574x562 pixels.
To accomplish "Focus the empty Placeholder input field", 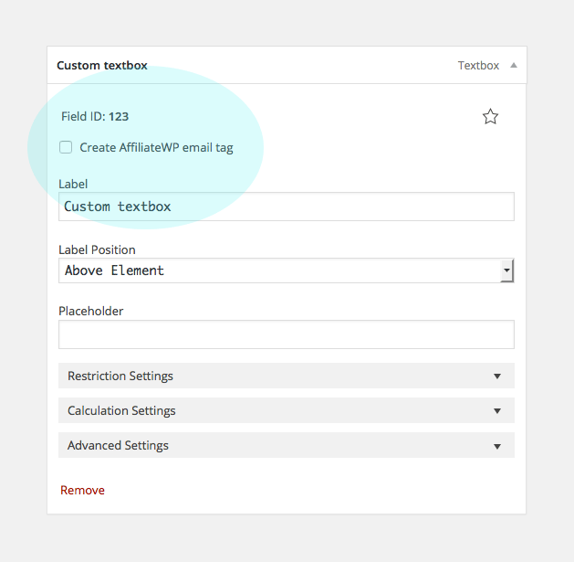I will click(x=287, y=334).
